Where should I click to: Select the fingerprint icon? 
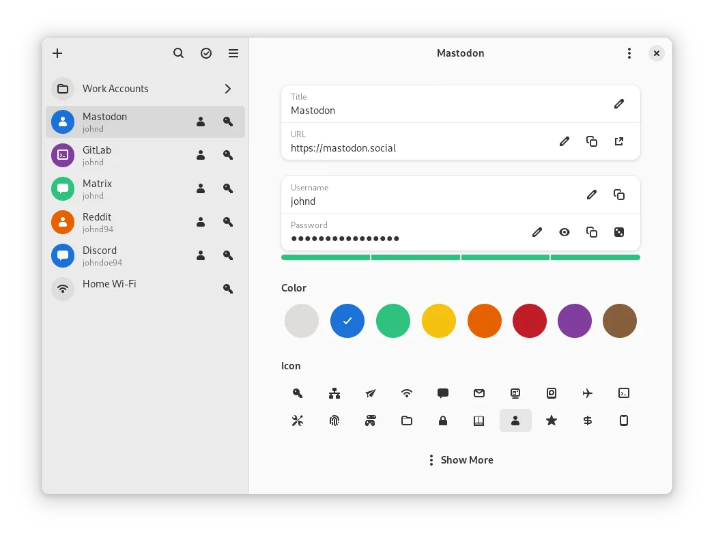point(334,421)
